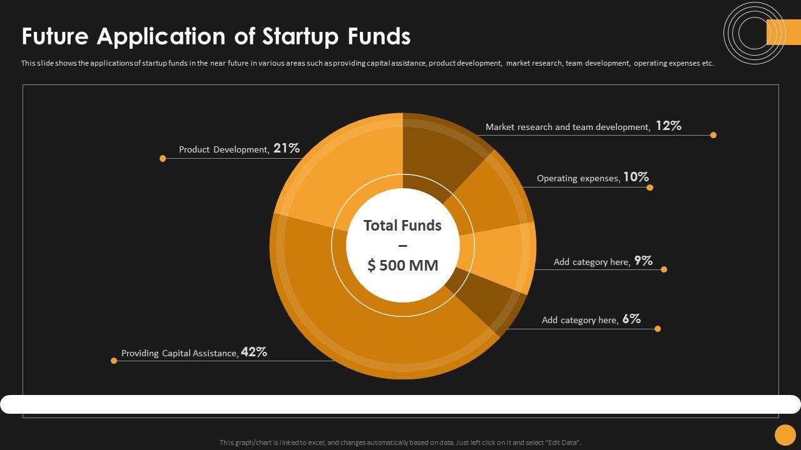Viewport: 801px width, 450px height.
Task: Click the white horizontal bar below the chart
Action: pyautogui.click(x=400, y=404)
